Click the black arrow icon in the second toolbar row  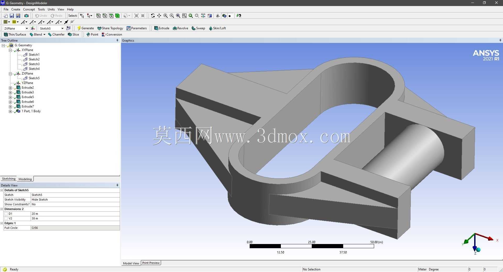pyautogui.click(x=66, y=22)
